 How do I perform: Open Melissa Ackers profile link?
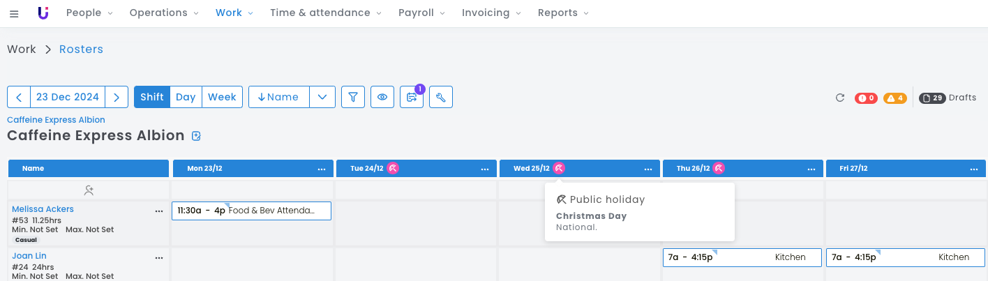[x=43, y=209]
